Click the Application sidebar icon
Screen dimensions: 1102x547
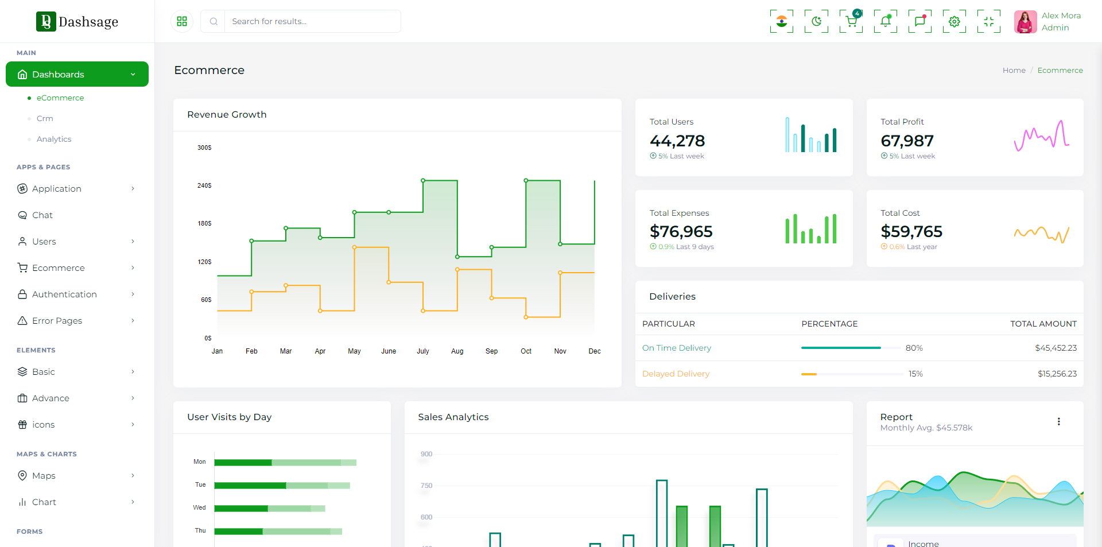tap(22, 188)
